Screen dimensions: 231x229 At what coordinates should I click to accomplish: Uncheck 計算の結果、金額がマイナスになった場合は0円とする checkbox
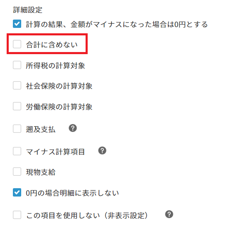17,24
